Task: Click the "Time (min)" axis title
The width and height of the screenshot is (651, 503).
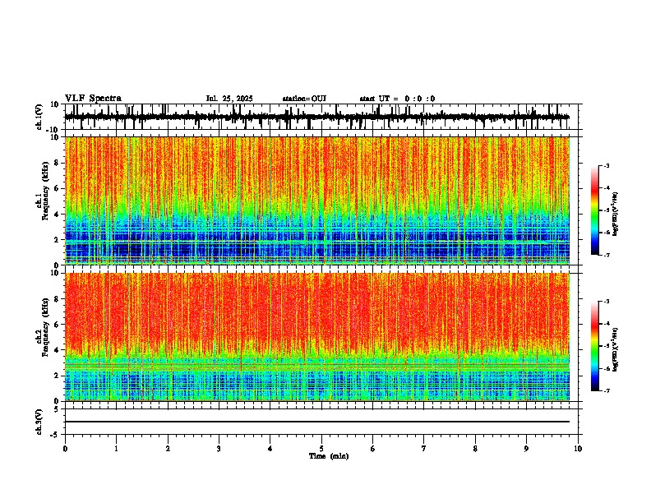Action: [x=329, y=456]
